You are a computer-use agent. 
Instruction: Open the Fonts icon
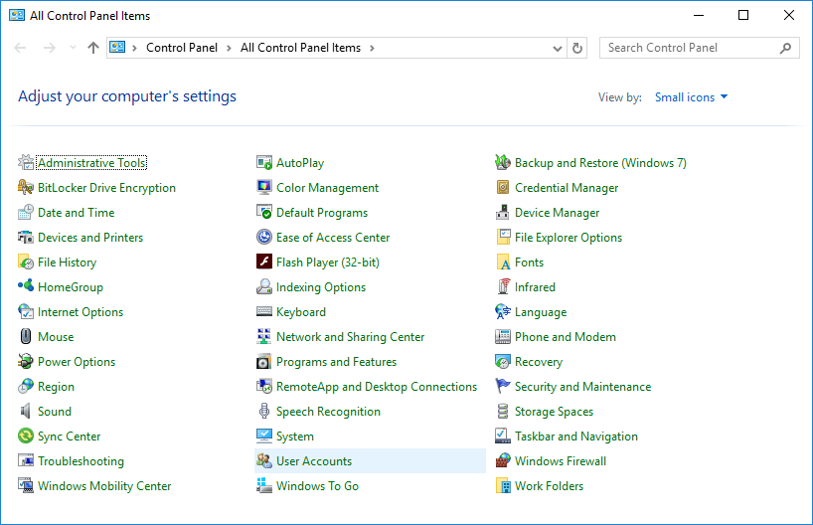coord(503,262)
